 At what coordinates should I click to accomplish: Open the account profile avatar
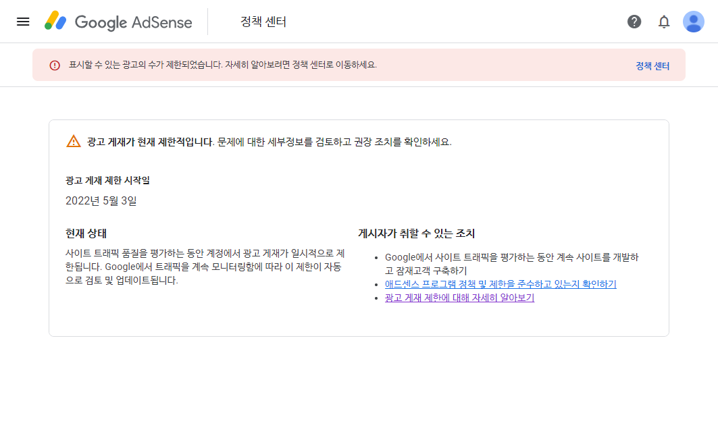pos(693,22)
